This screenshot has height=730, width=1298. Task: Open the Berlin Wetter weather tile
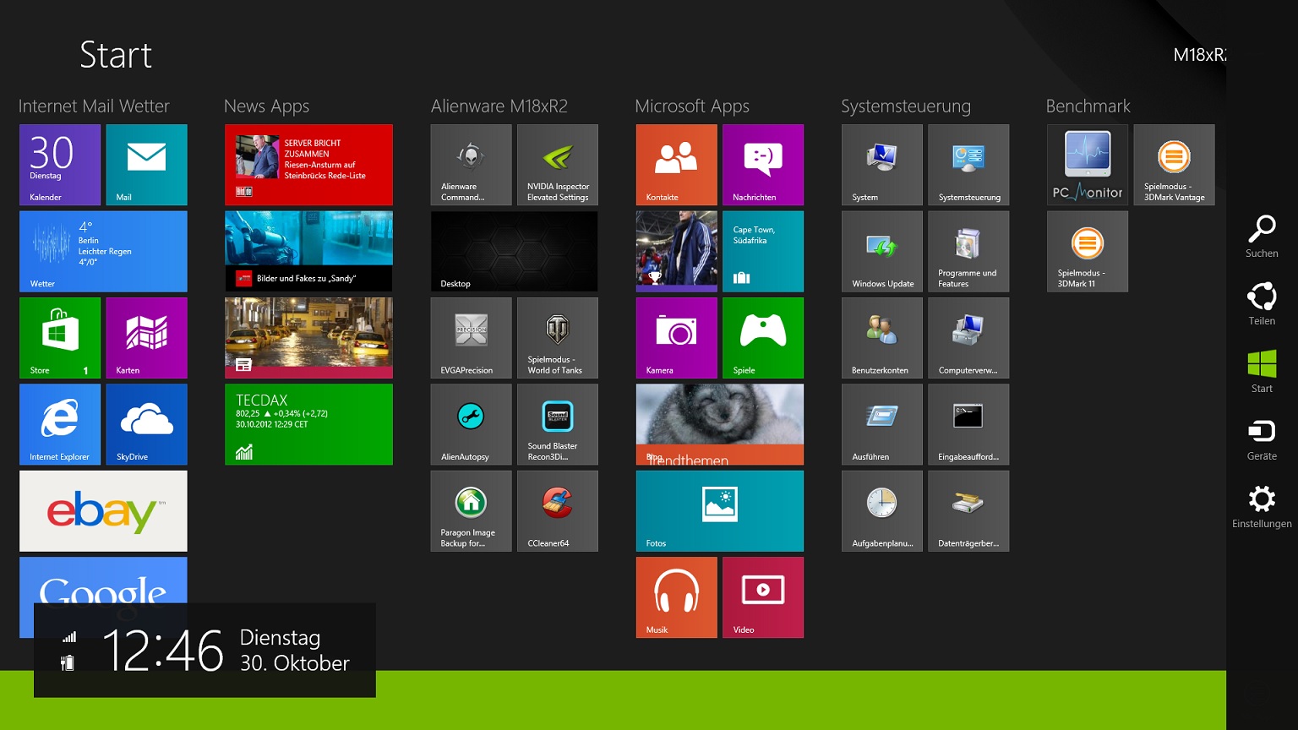point(103,251)
